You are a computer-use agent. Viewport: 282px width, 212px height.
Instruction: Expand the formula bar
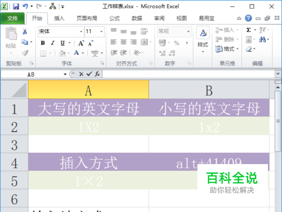pos(277,74)
